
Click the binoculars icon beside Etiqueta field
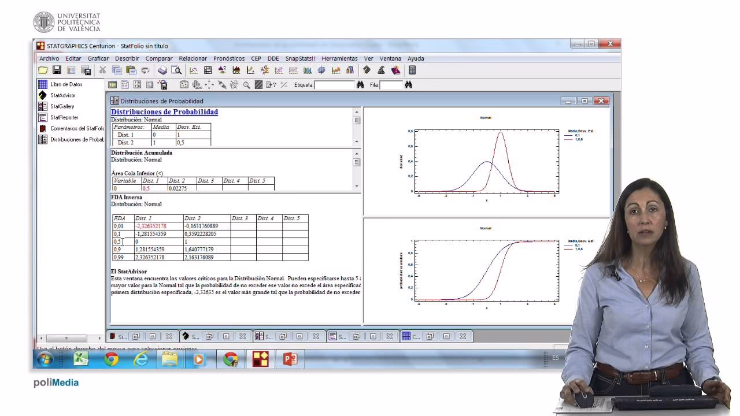pyautogui.click(x=360, y=85)
